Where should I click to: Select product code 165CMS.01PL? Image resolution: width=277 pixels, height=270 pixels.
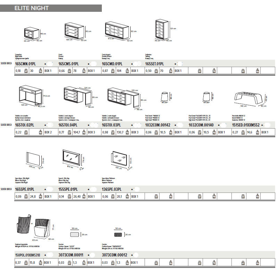click(69, 64)
